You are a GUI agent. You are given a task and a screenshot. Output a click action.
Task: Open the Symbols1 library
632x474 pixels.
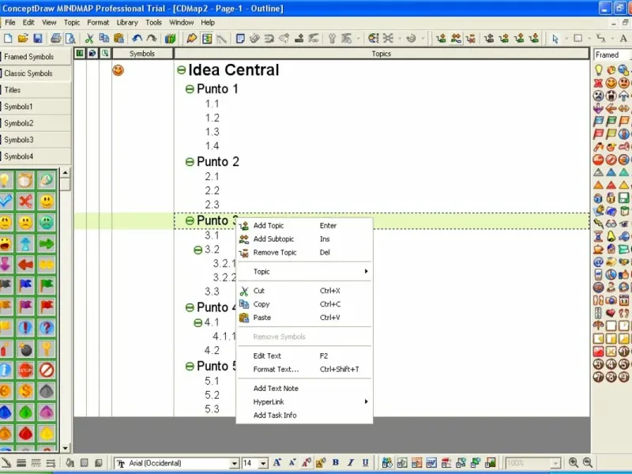pyautogui.click(x=36, y=107)
